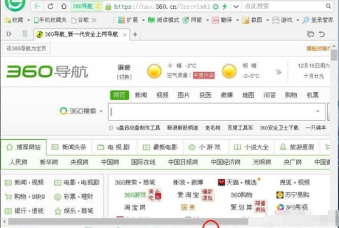Viewport: 339px width, 228px height.
Task: Toggle the sidebar panel icon
Action: pos(9,34)
